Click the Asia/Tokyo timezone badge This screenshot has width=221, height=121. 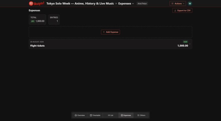click(142, 4)
